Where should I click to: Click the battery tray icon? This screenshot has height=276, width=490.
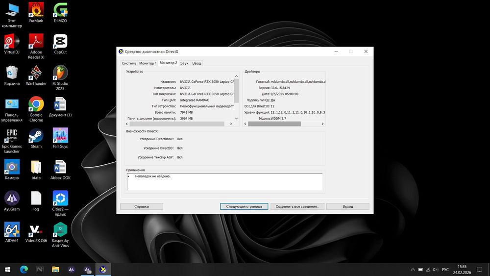[x=420, y=270]
